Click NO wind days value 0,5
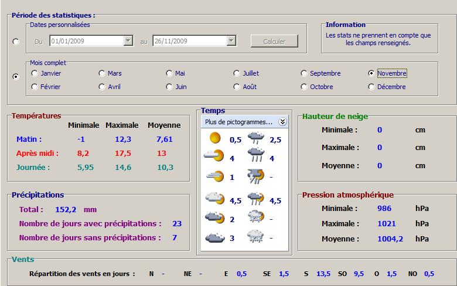This screenshot has width=457, height=286. pyautogui.click(x=429, y=274)
